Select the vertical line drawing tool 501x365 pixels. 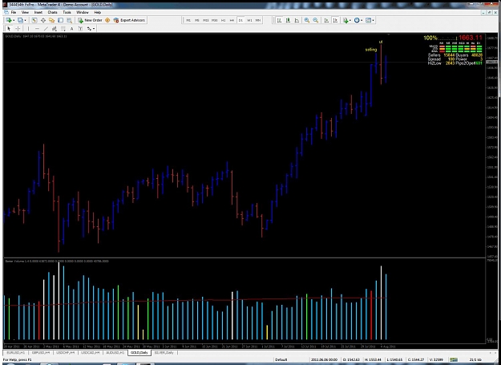tap(28, 28)
